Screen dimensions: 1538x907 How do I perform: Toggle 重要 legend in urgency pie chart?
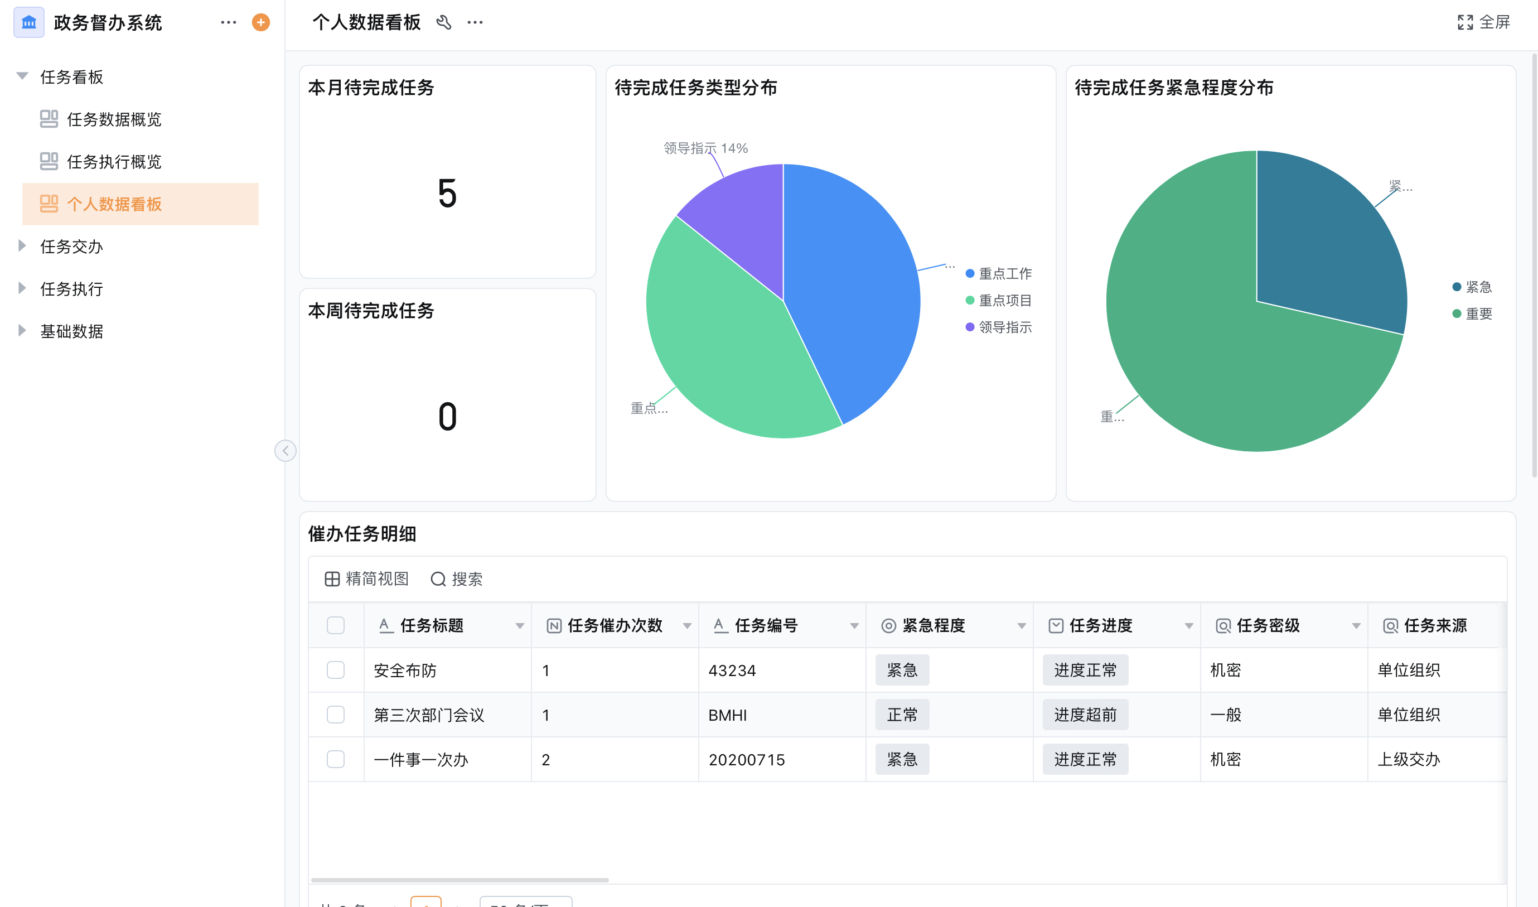[1472, 313]
